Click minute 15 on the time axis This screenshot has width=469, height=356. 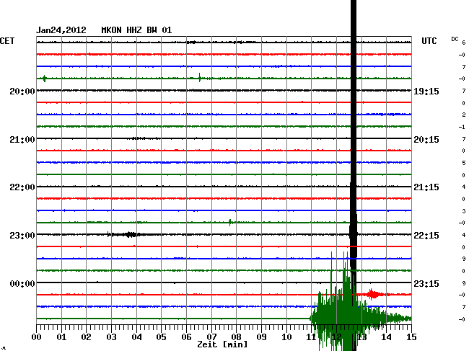click(x=411, y=337)
